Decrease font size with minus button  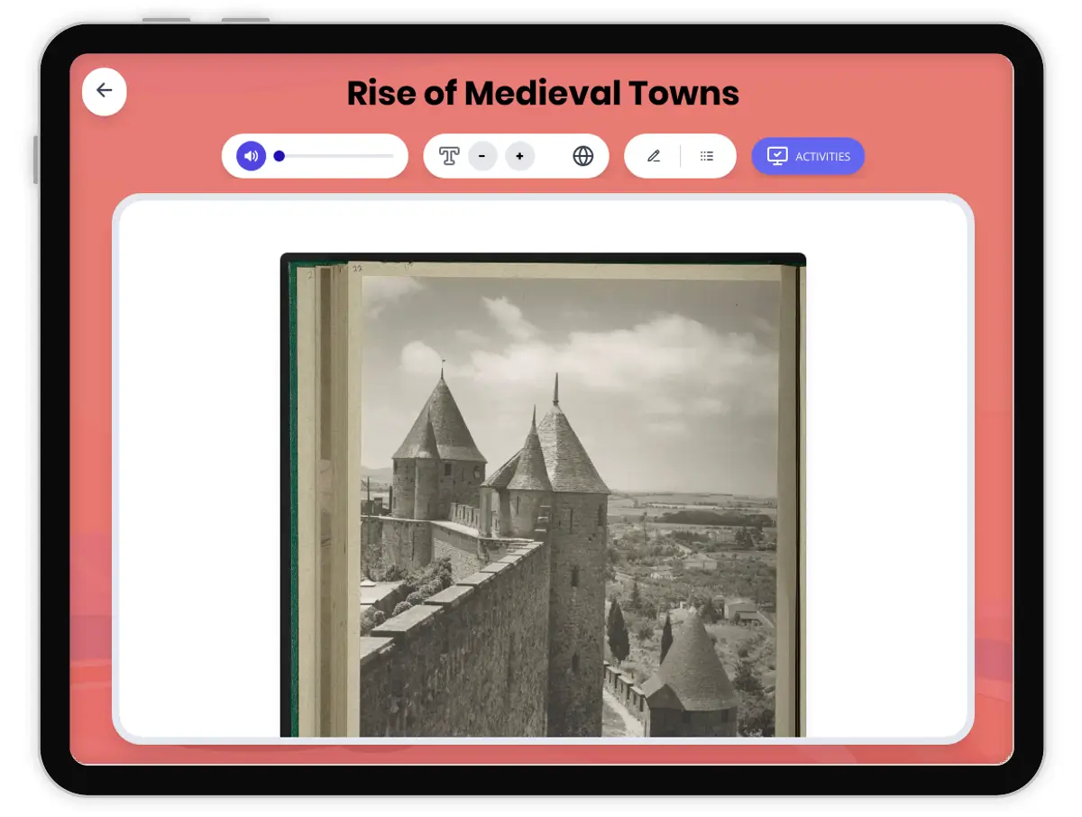tap(482, 156)
